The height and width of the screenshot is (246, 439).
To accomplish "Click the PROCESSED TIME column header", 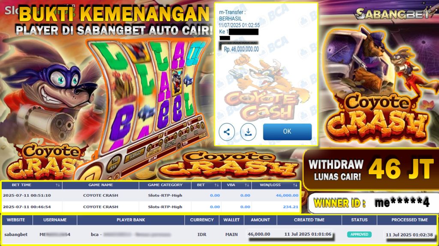I will [x=409, y=220].
